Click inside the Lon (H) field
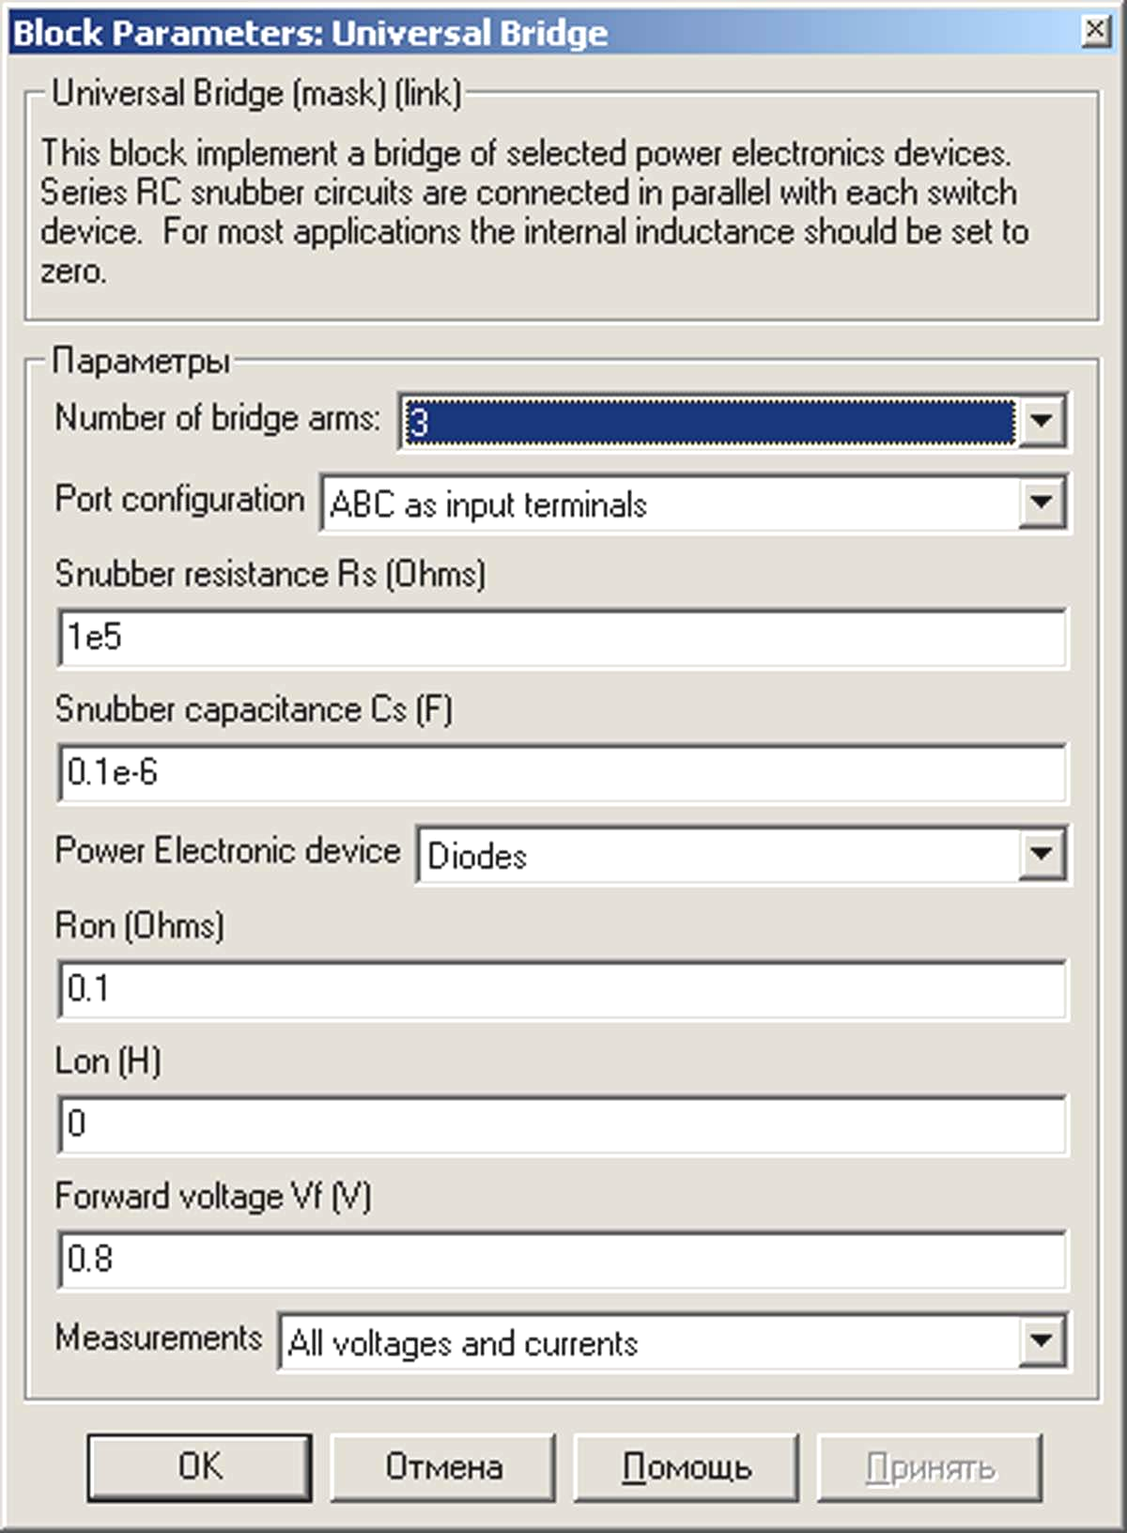The height and width of the screenshot is (1533, 1127). [x=562, y=1123]
